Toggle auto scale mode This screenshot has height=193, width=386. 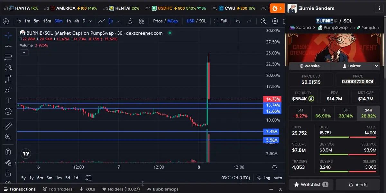point(278,178)
